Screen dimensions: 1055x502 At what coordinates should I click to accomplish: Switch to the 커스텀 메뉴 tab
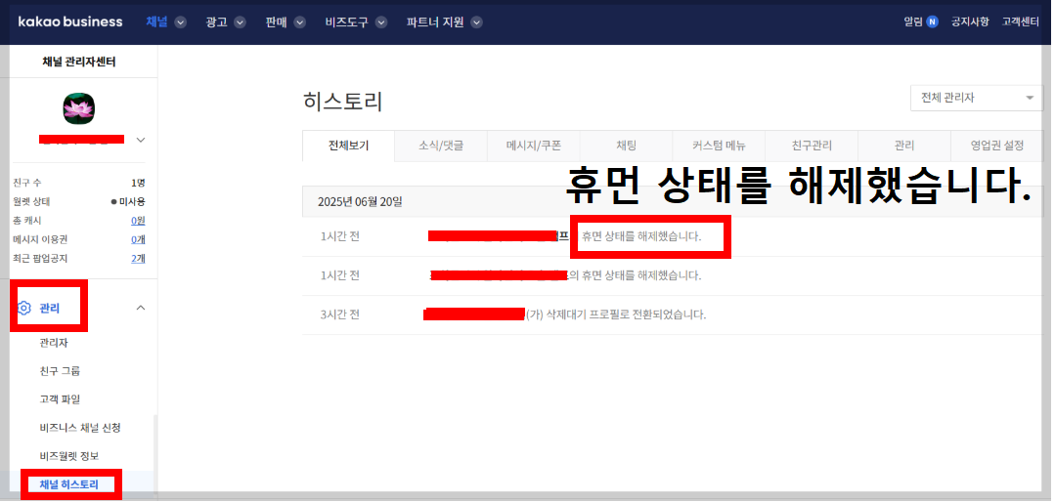point(719,146)
